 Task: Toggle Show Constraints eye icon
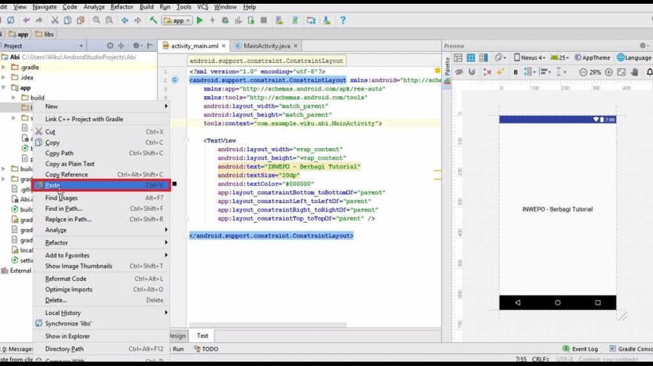(459, 72)
